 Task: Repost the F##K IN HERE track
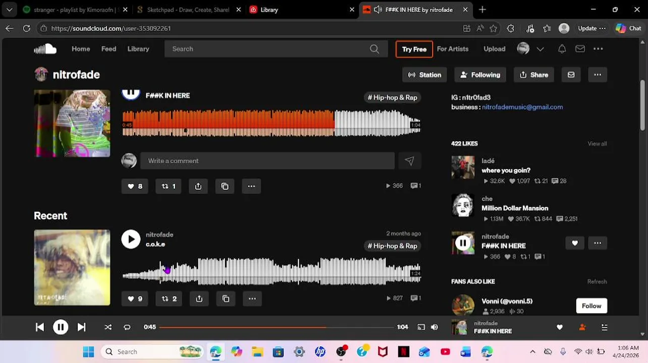click(x=168, y=186)
